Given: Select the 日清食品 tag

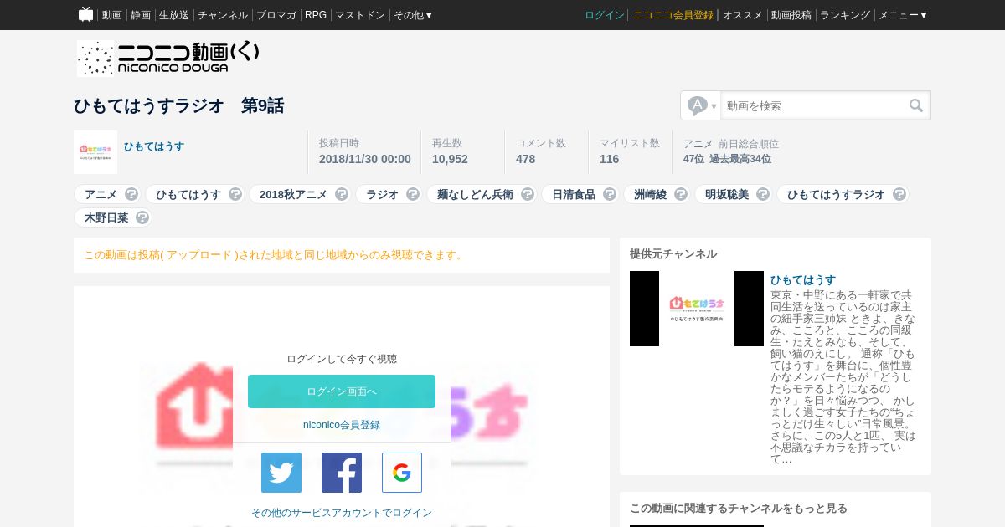Looking at the screenshot, I should coord(574,194).
